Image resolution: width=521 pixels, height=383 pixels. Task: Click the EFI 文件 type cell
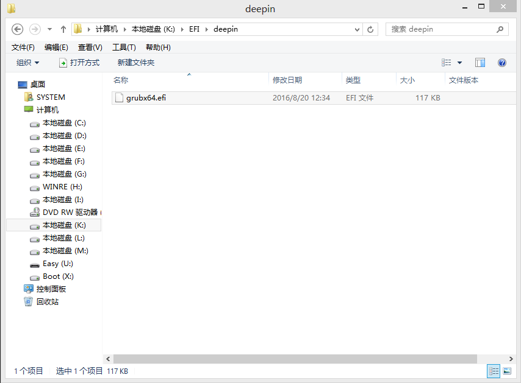coord(359,98)
